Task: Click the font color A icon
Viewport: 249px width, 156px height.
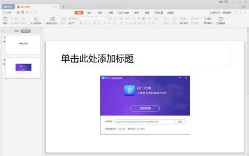Action: pyautogui.click(x=99, y=23)
